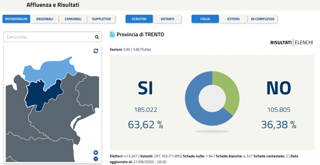This screenshot has width=320, height=165.
Task: Switch to the ELENCHI list view
Action: point(304,42)
